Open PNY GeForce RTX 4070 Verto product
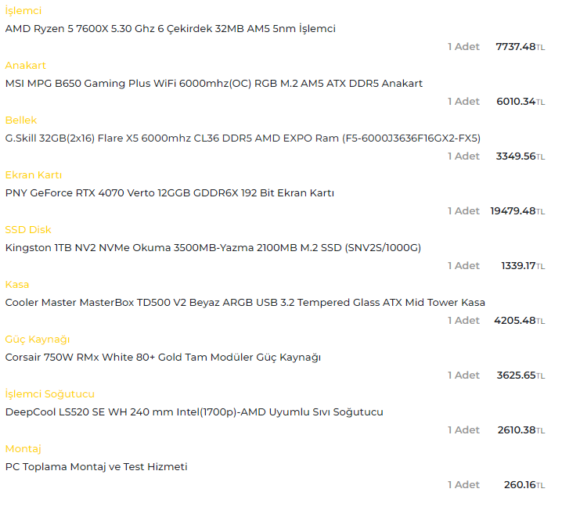Screen dimensions: 562x514 pos(169,193)
